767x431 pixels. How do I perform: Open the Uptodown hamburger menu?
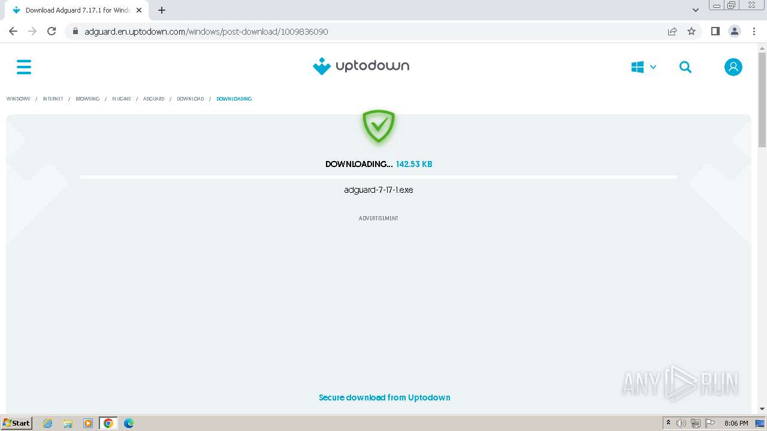pyautogui.click(x=24, y=67)
